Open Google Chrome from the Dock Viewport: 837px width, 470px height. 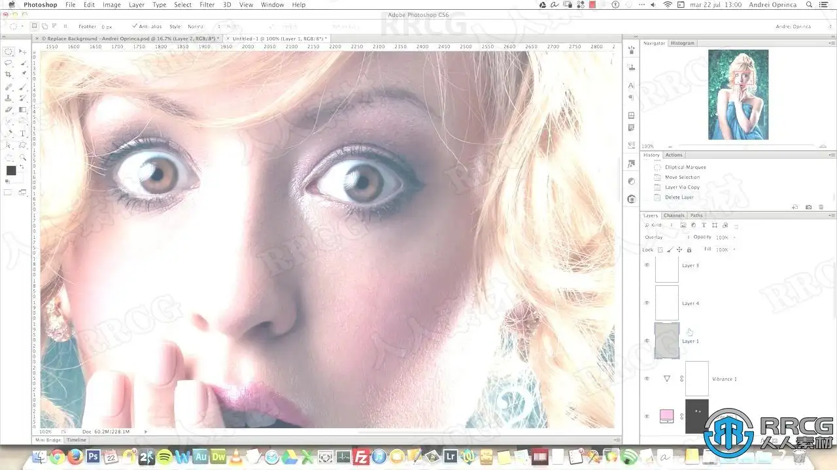(x=58, y=457)
